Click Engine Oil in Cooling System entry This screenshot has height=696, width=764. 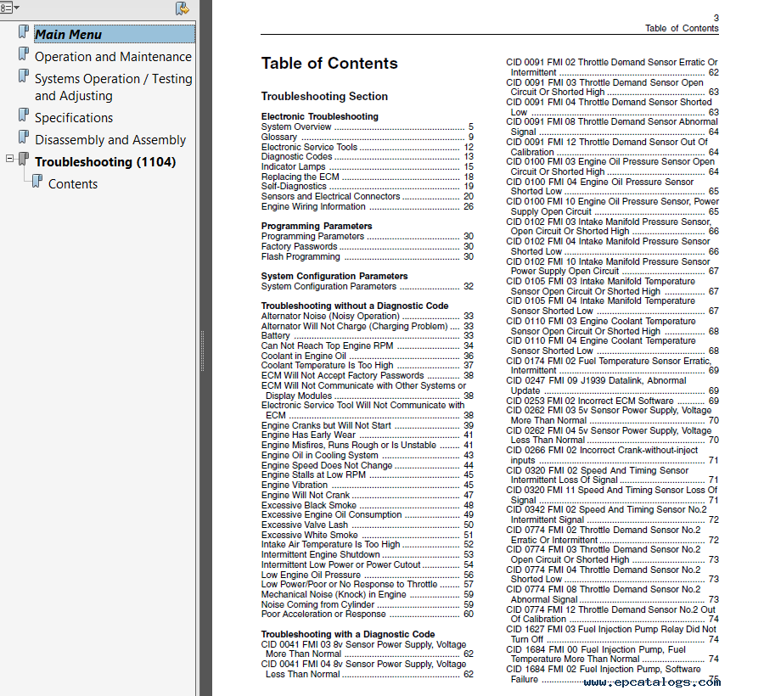click(x=367, y=455)
